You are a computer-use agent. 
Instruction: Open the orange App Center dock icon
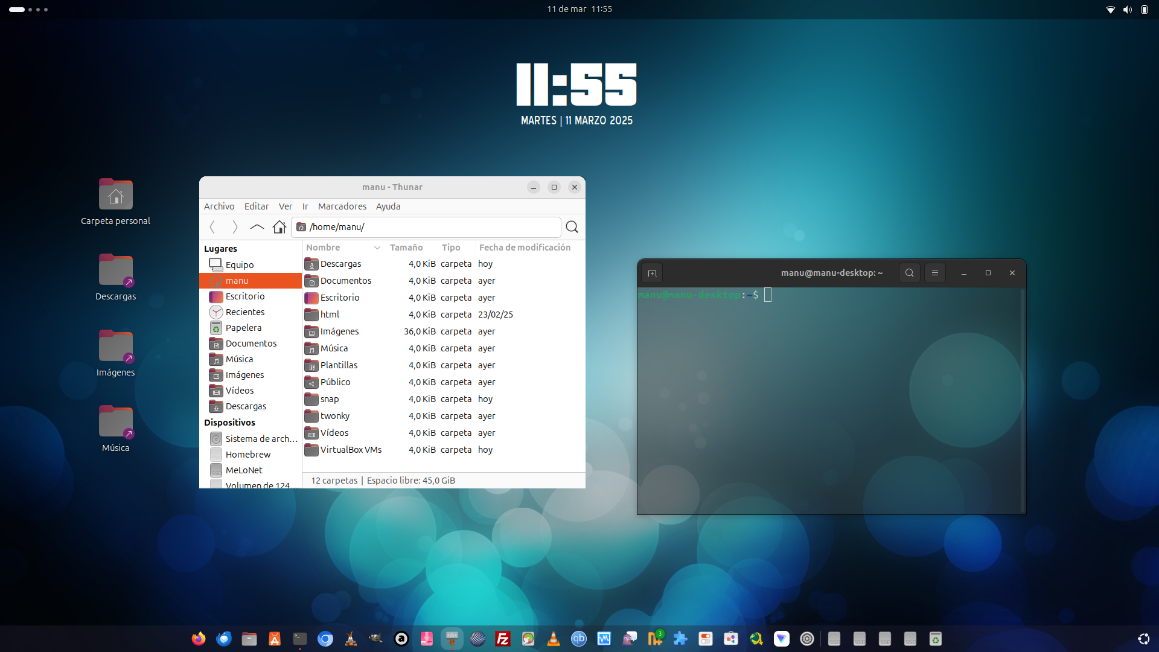[275, 639]
